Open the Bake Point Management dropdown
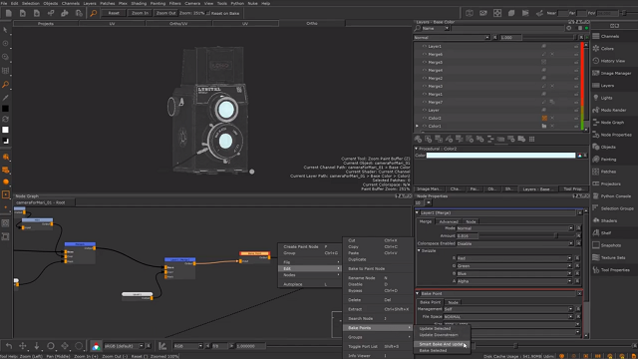 [508, 309]
